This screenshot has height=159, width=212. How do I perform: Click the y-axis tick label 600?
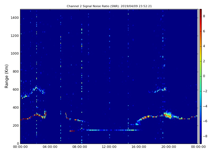point(16,90)
